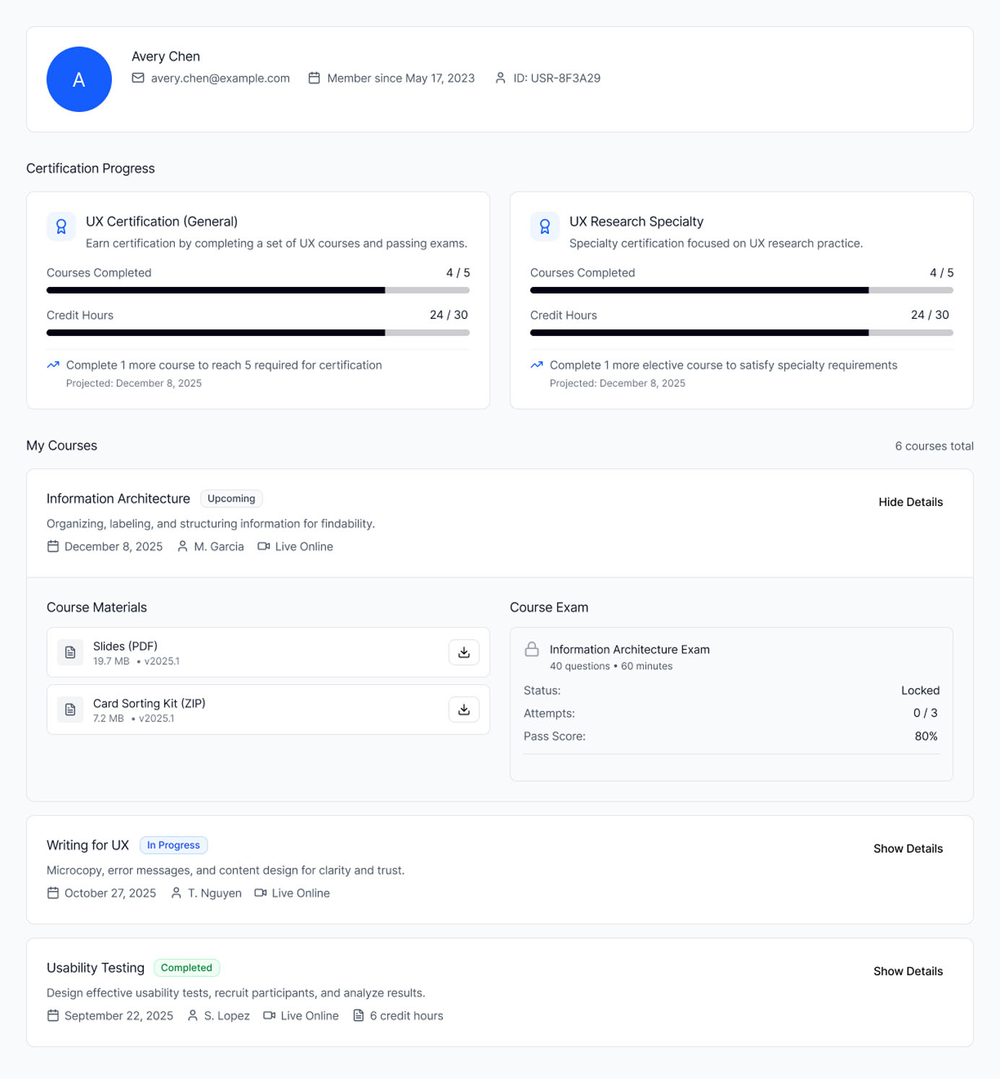This screenshot has width=1000, height=1079.
Task: Select the Upcoming status badge
Action: pyautogui.click(x=230, y=498)
